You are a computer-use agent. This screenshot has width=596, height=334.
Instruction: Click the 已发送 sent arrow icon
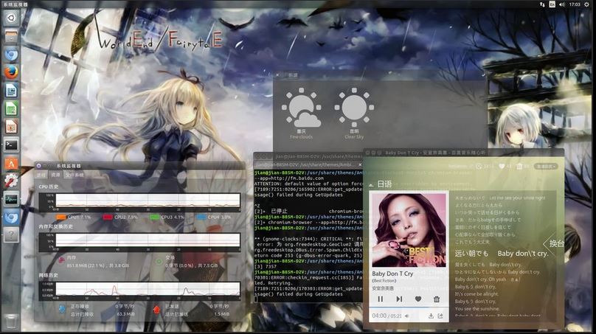pyautogui.click(x=156, y=310)
